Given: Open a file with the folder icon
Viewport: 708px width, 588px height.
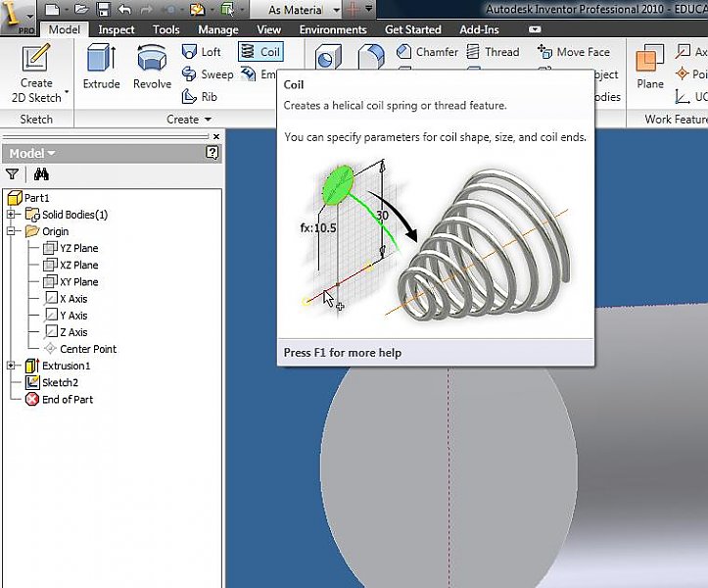Looking at the screenshot, I should click(x=81, y=9).
